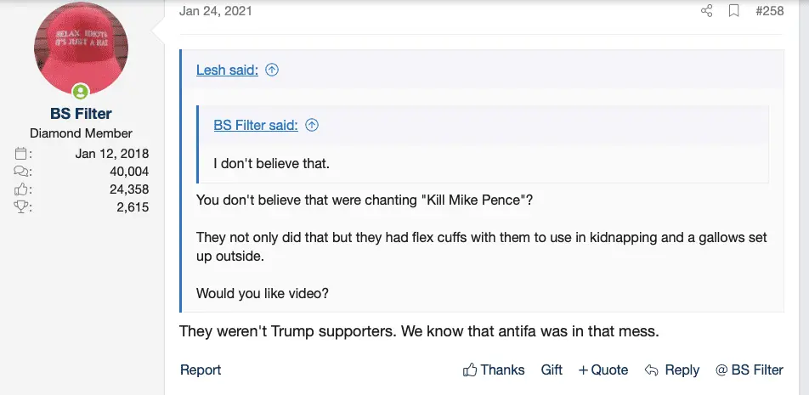Add post to multi-quote with +Quote
Screen dimensions: 809x395
(603, 370)
